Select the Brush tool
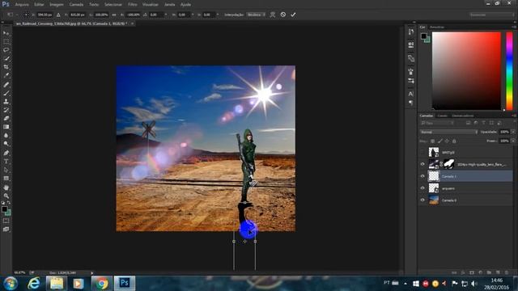The height and width of the screenshot is (291, 518). [x=6, y=93]
